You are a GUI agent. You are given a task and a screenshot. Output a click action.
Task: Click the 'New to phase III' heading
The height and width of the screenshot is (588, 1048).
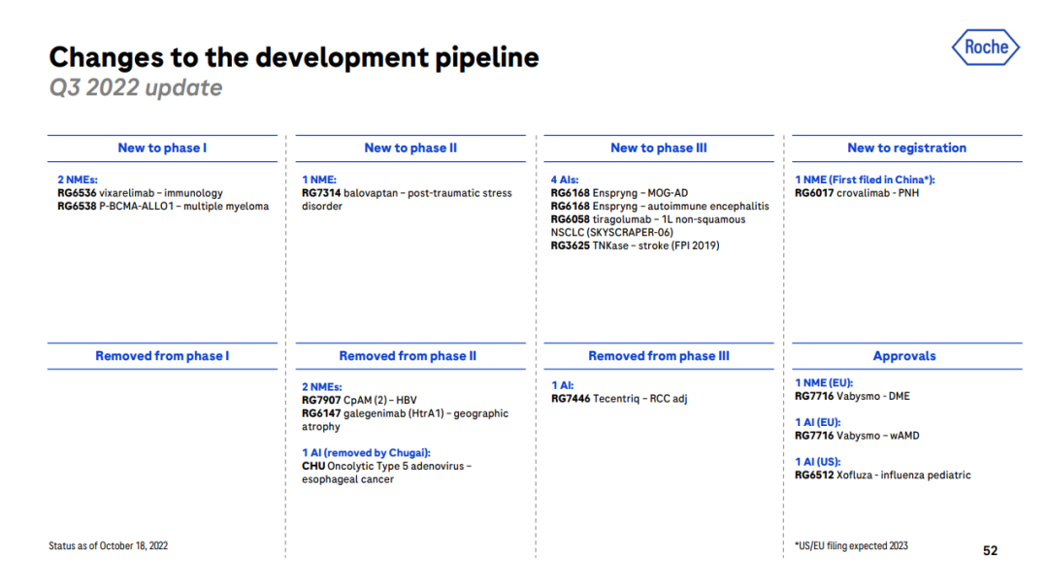click(x=658, y=147)
